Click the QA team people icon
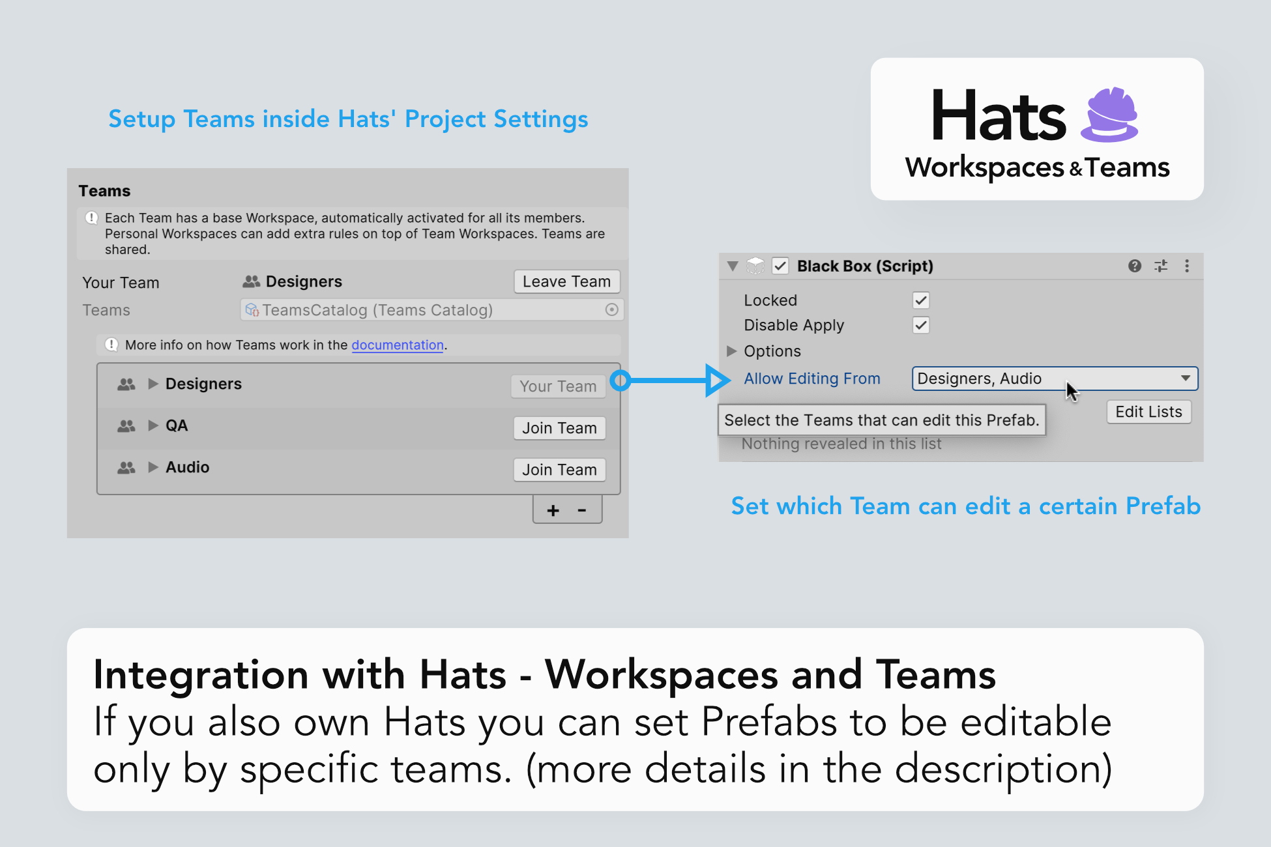Image resolution: width=1271 pixels, height=847 pixels. [126, 426]
